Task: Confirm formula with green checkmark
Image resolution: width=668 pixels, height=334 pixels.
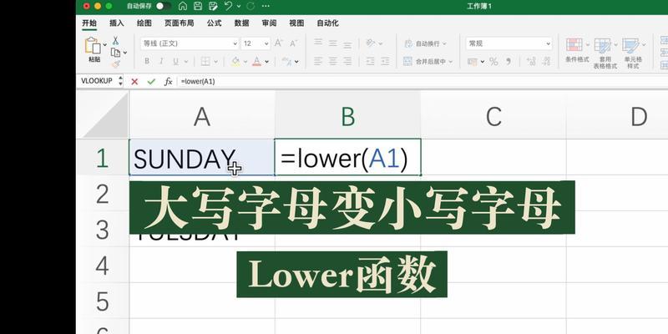Action: tap(151, 81)
